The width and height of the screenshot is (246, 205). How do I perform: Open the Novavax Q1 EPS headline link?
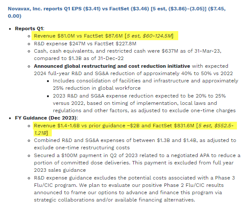117,12
